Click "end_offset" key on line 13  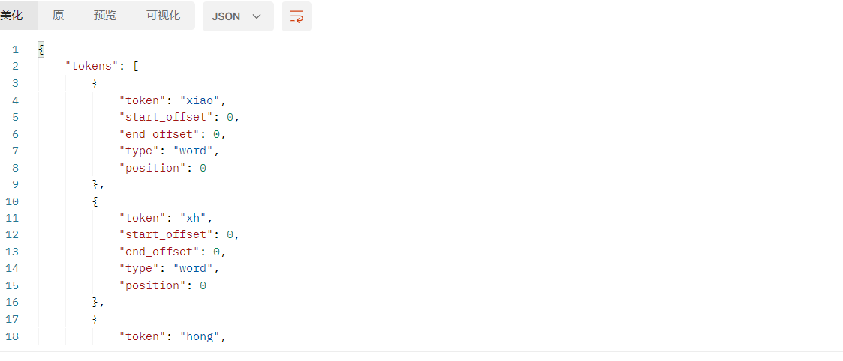(x=156, y=252)
